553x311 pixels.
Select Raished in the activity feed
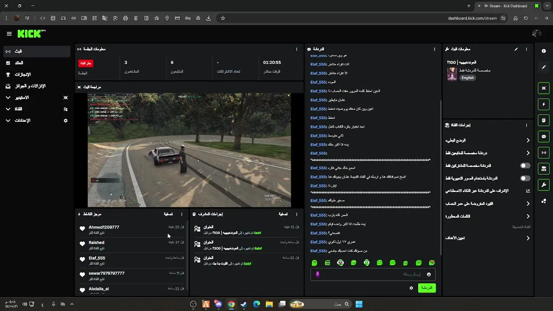point(96,243)
